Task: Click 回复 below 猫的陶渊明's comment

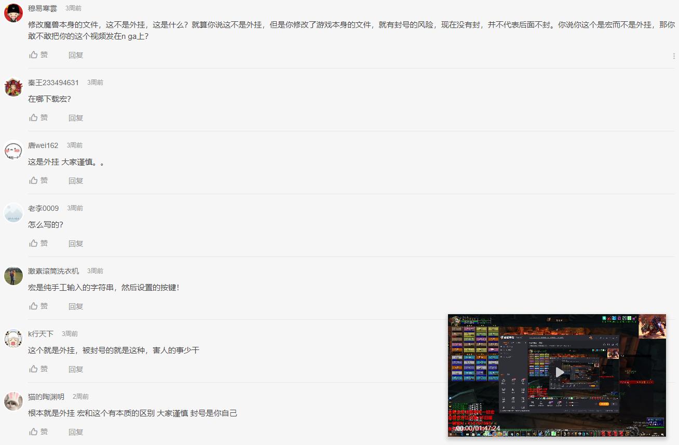Action: pos(75,431)
